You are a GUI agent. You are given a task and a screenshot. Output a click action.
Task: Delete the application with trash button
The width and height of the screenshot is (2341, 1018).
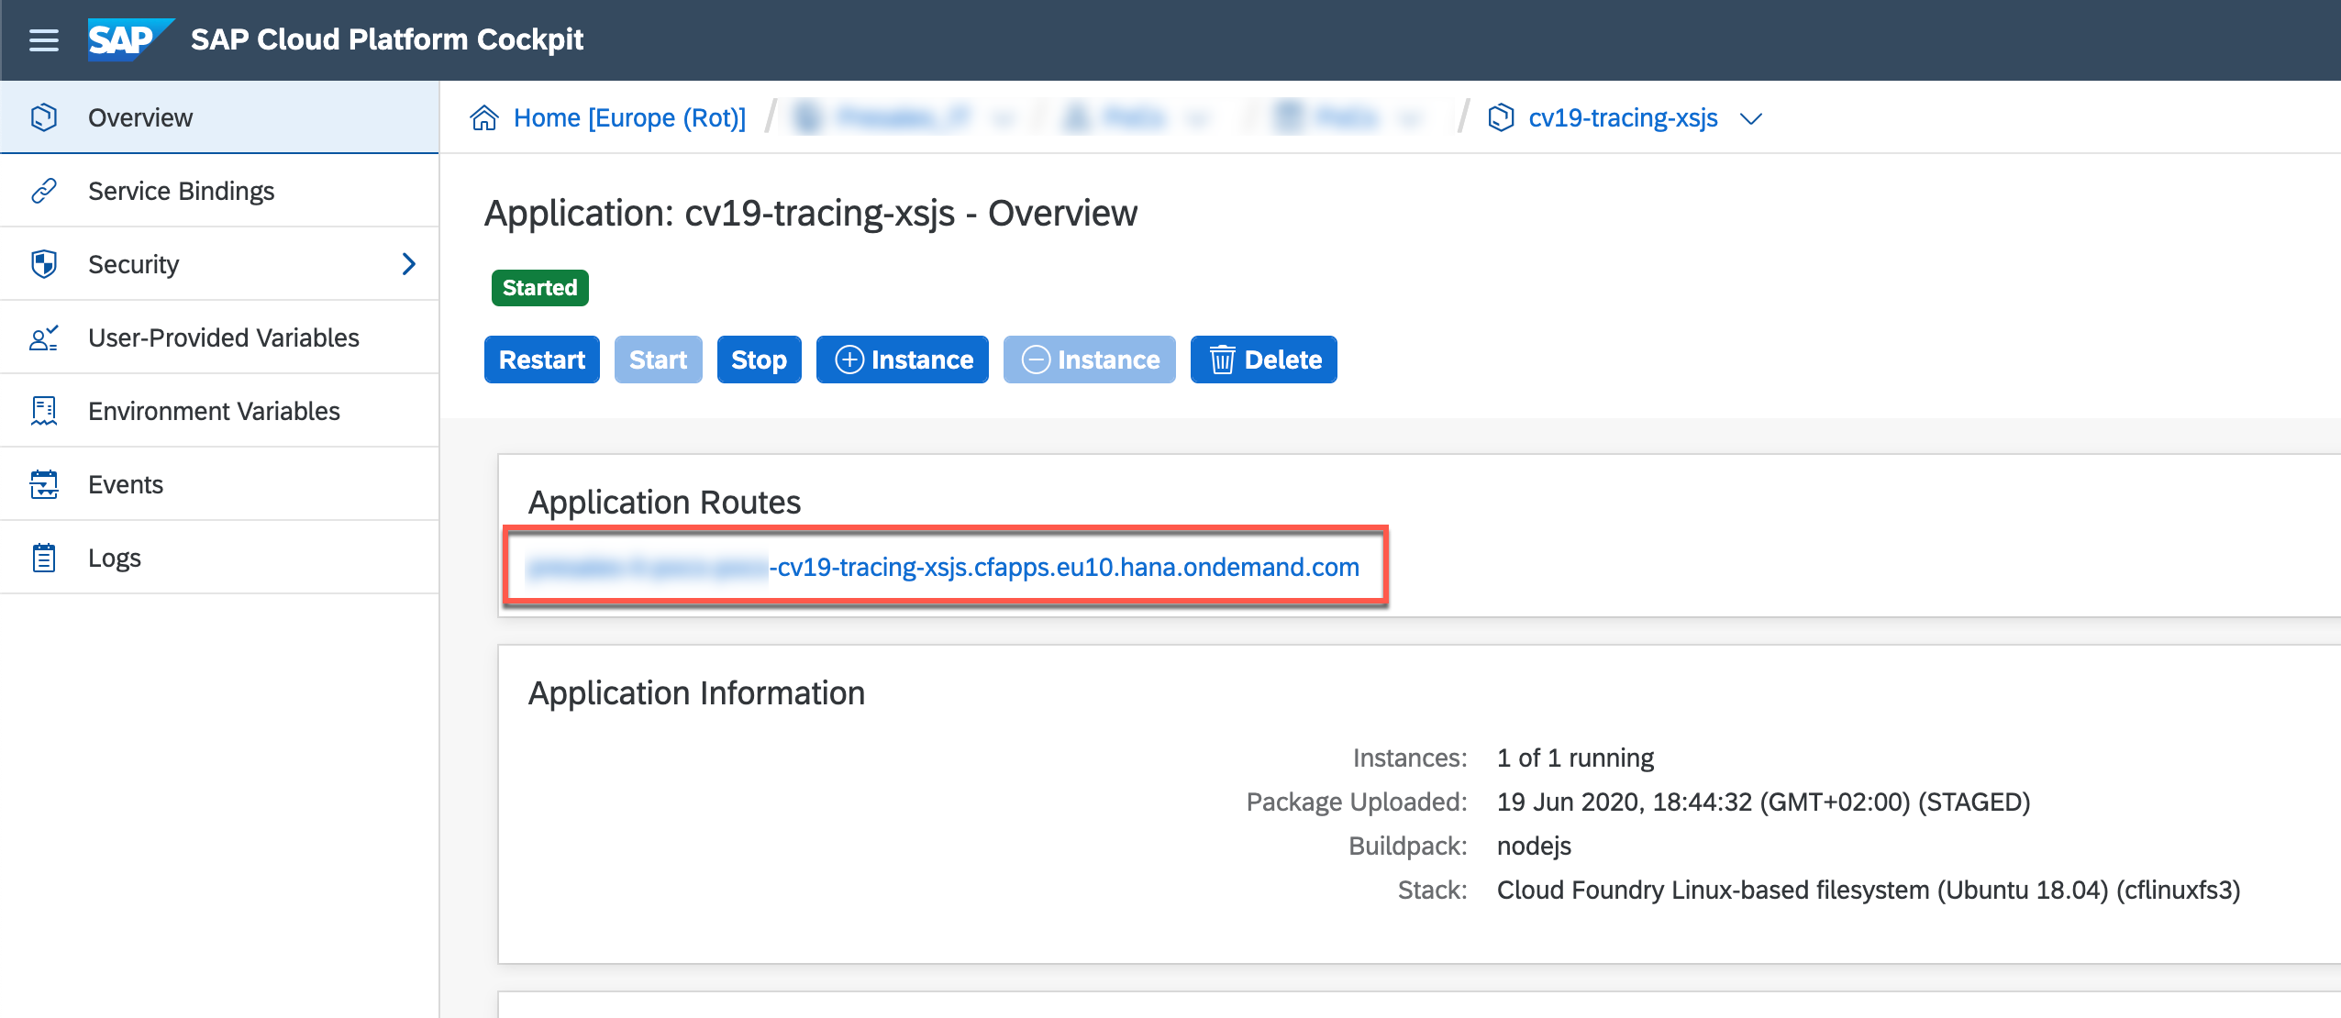(1263, 360)
